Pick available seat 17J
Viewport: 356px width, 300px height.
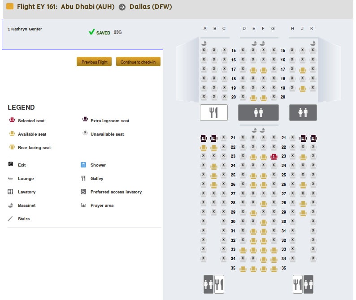(x=302, y=70)
